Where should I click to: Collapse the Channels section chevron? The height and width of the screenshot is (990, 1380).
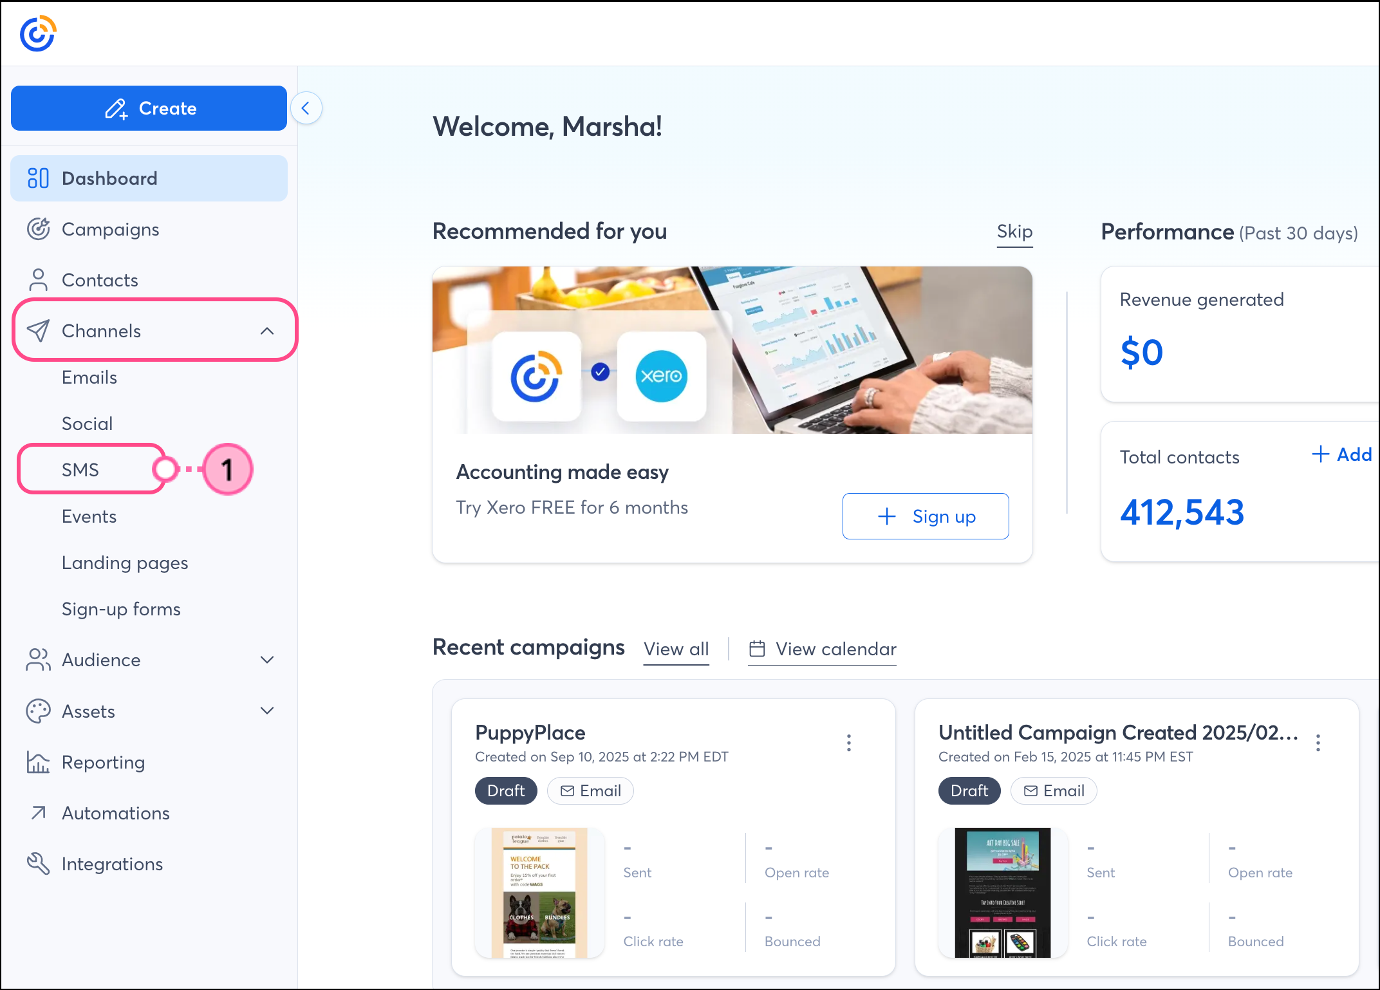click(267, 331)
